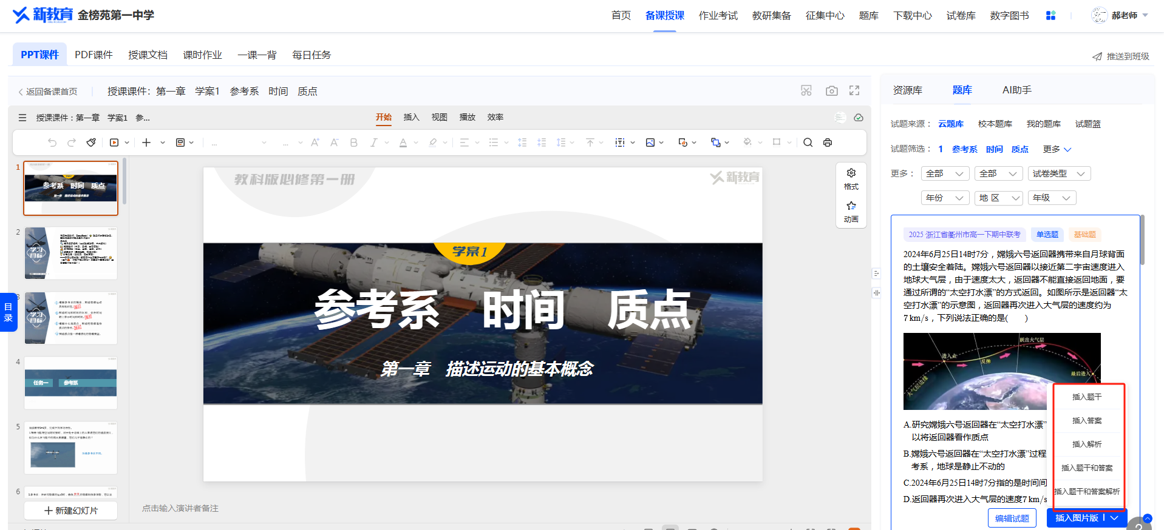Select 校本题库 as question source
This screenshot has height=530, width=1164.
click(x=995, y=124)
